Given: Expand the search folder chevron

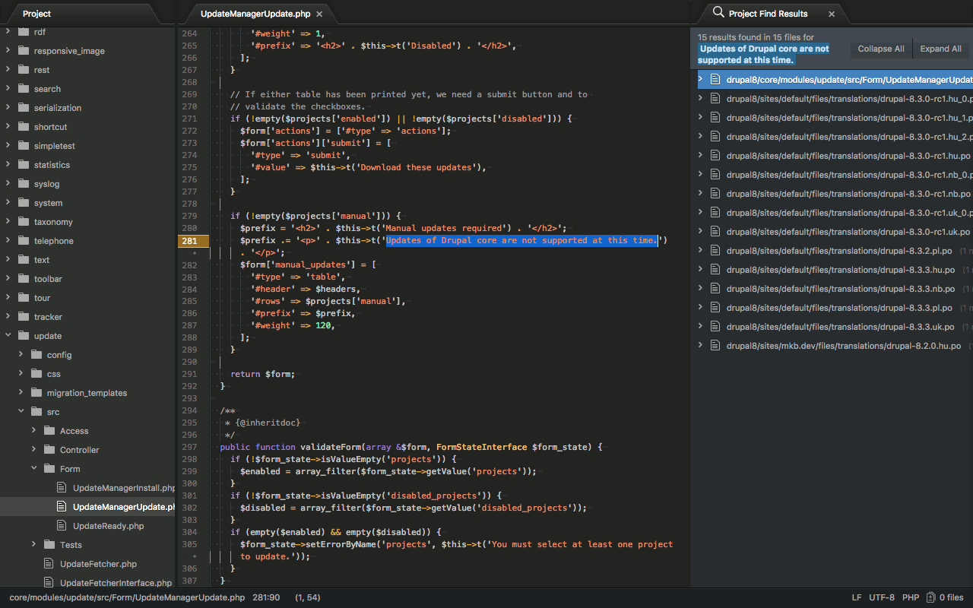Looking at the screenshot, I should tap(8, 88).
